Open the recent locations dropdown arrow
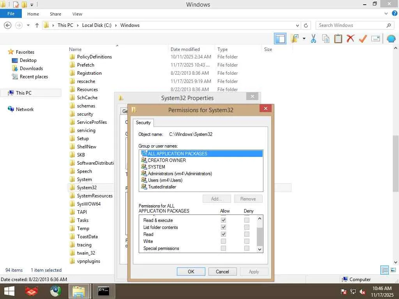The image size is (399, 299). click(x=28, y=25)
